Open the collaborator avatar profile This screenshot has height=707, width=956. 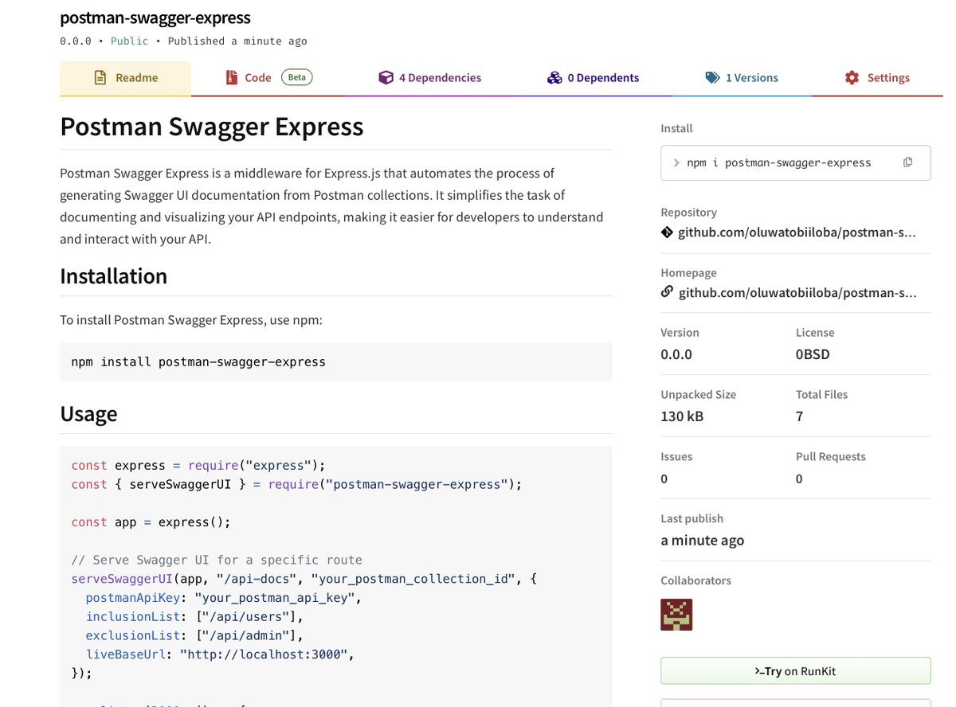click(676, 615)
